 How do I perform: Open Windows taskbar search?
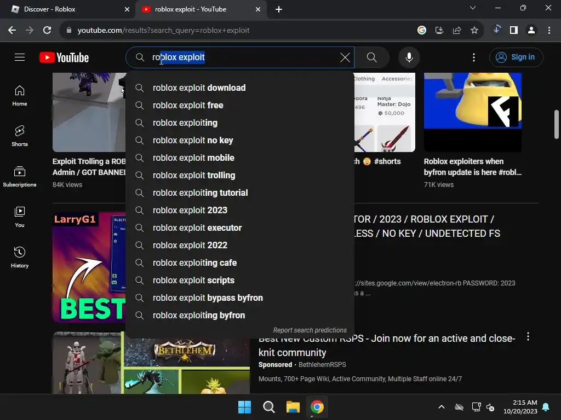coord(268,407)
